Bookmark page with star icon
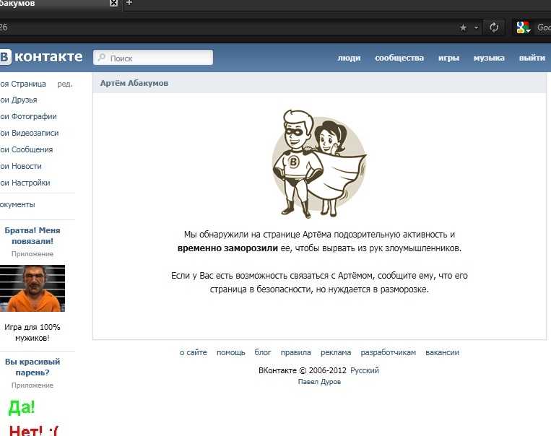Screen dimensions: 551x436 (463, 27)
